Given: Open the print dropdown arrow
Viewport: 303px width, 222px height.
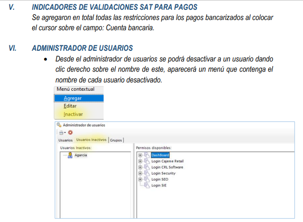Looking at the screenshot, I should pyautogui.click(x=65, y=133).
